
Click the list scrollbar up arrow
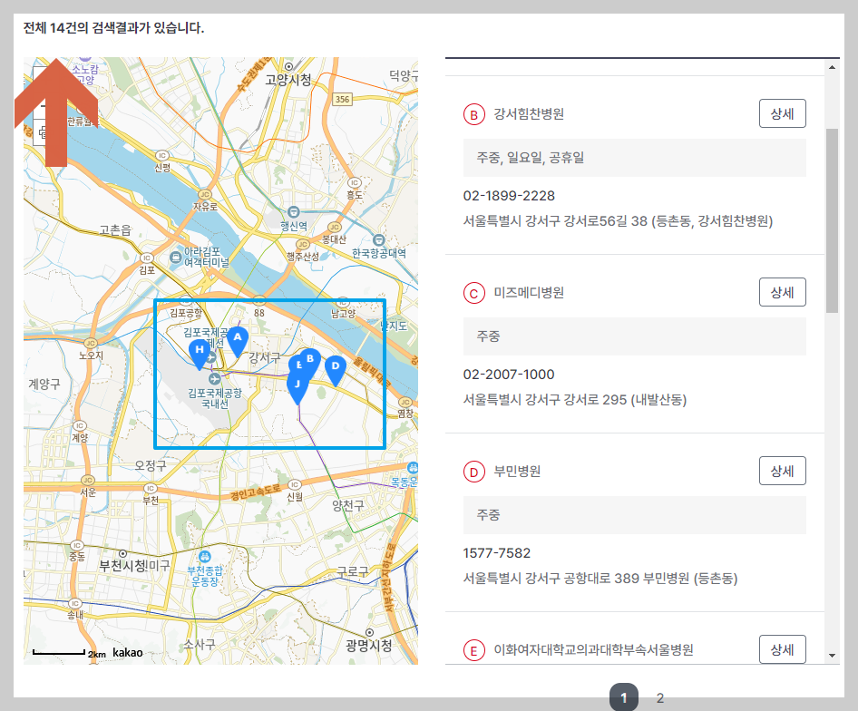click(x=832, y=67)
